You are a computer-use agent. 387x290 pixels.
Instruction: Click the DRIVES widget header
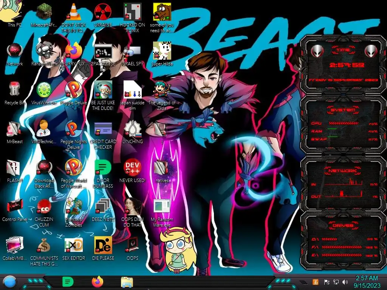(343, 225)
